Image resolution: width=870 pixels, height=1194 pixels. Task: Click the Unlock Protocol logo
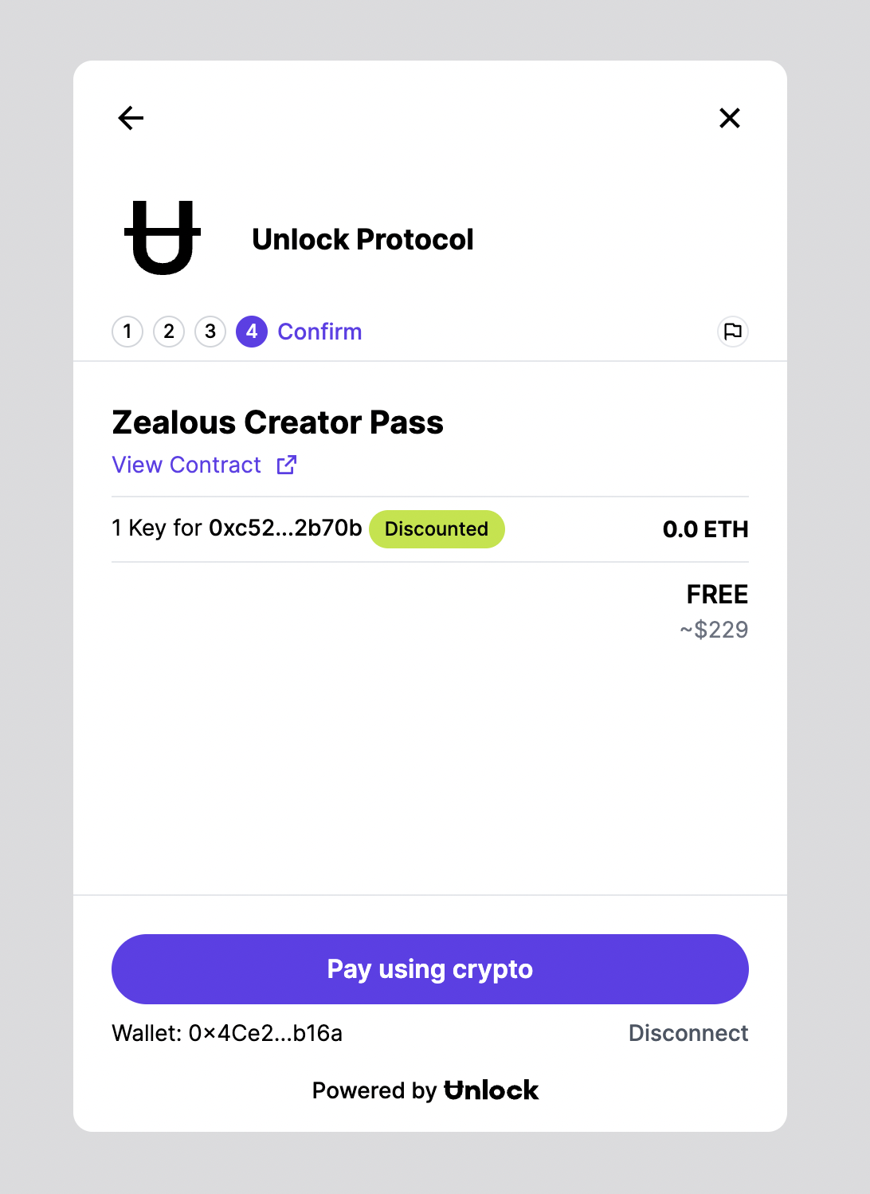(161, 238)
